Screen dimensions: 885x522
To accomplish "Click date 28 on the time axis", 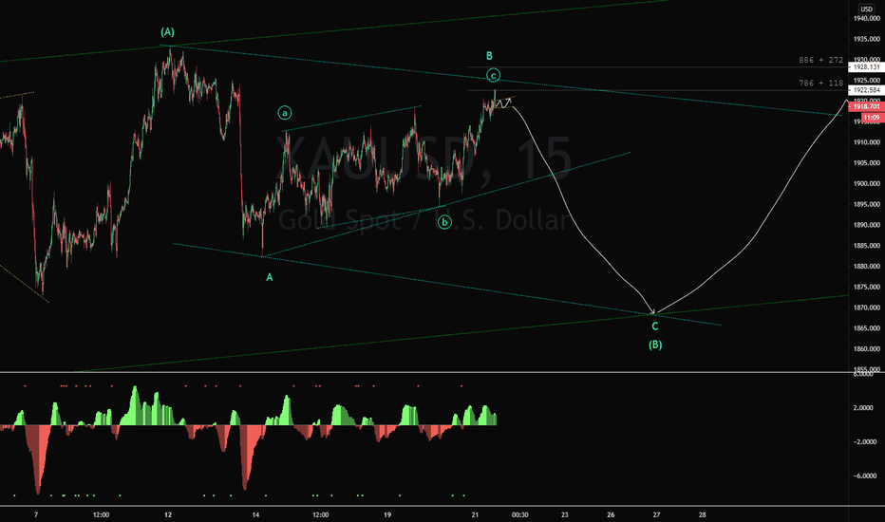I will pos(702,514).
